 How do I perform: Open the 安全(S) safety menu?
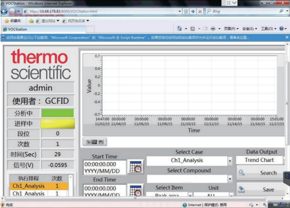(x=250, y=29)
